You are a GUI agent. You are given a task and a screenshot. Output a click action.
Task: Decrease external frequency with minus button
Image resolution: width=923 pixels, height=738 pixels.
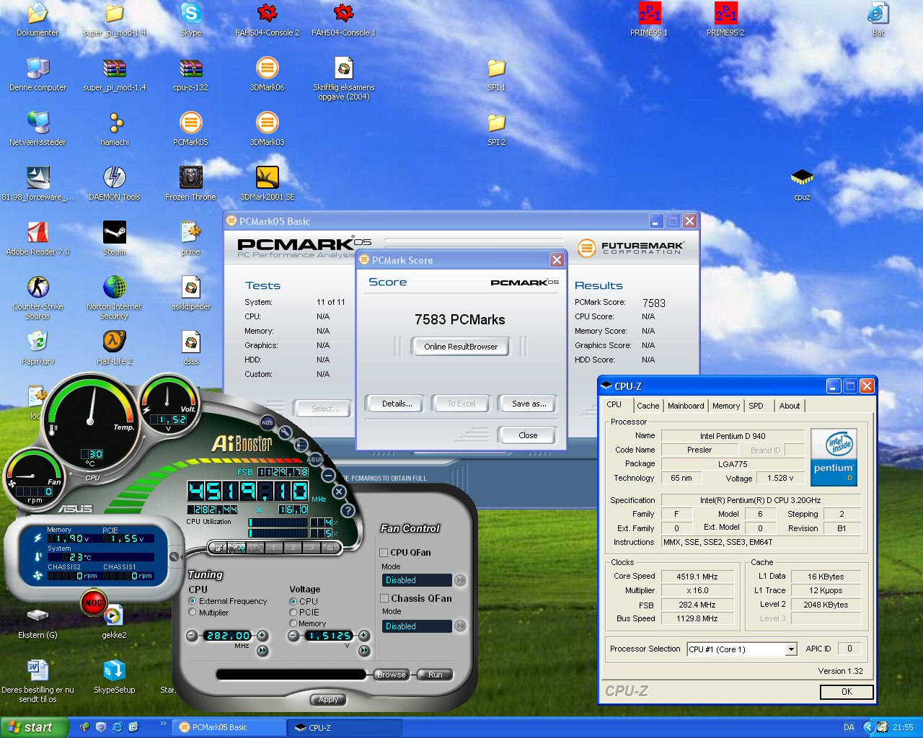pyautogui.click(x=192, y=636)
